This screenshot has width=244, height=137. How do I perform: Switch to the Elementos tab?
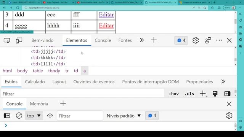click(x=77, y=40)
